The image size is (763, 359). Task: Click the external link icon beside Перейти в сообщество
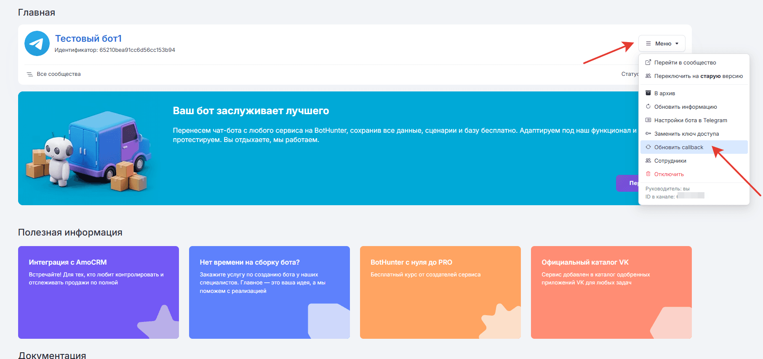pos(648,62)
